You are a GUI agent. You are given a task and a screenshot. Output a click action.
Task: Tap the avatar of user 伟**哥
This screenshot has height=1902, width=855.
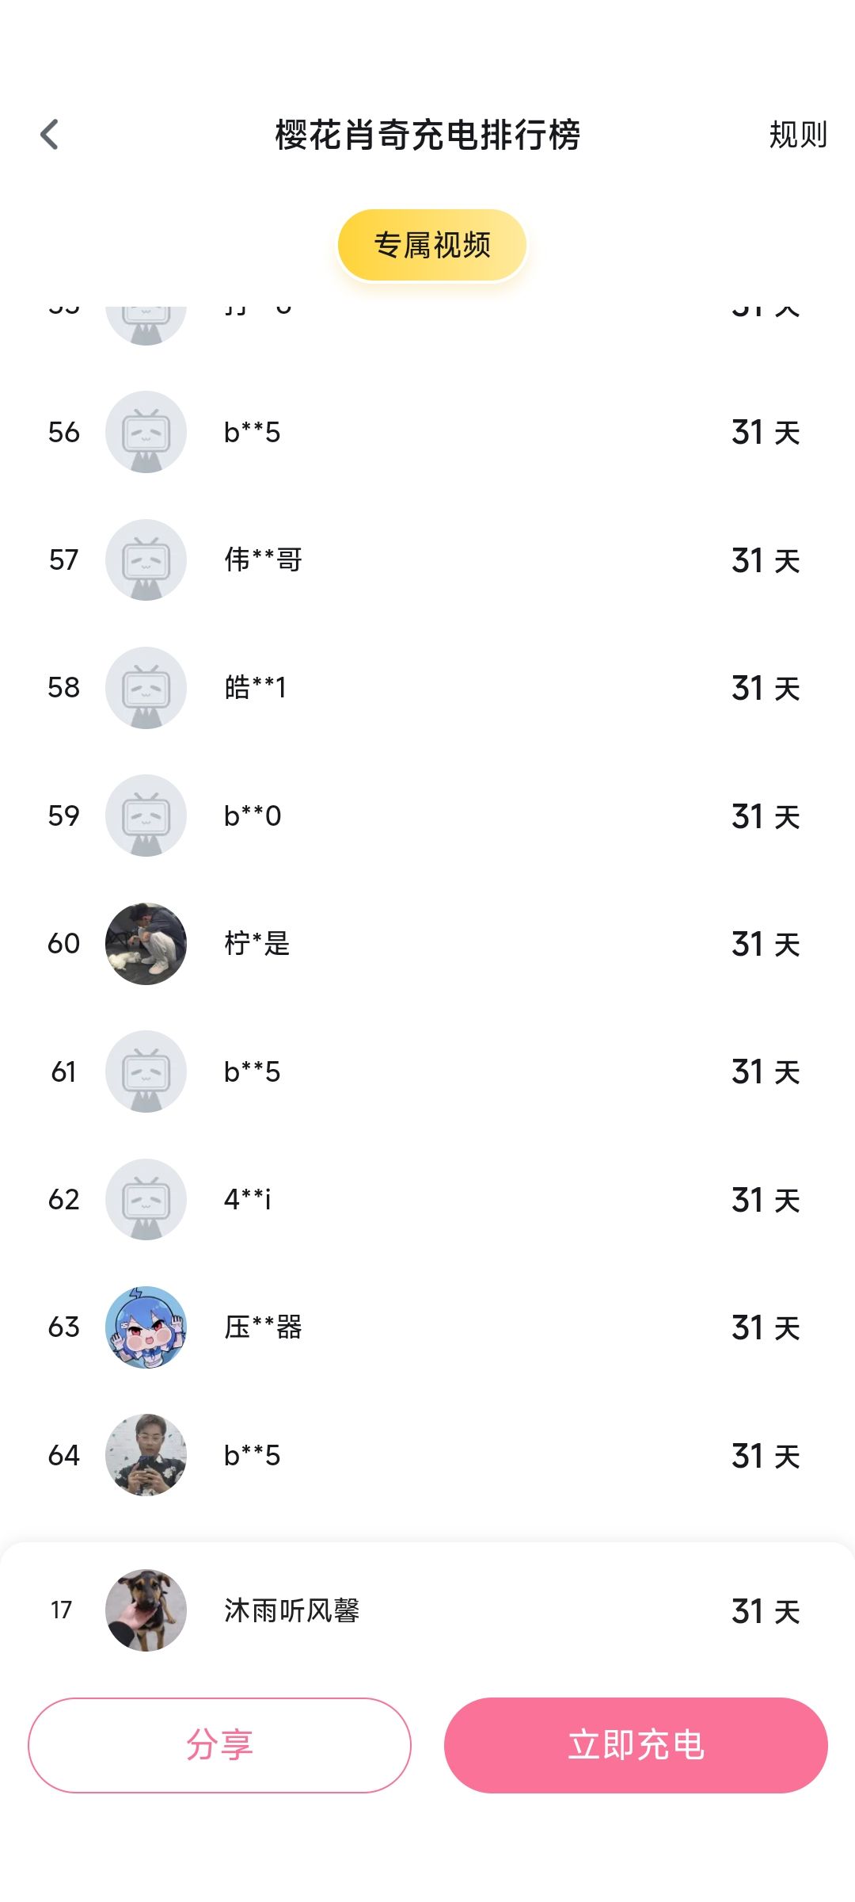tap(146, 560)
